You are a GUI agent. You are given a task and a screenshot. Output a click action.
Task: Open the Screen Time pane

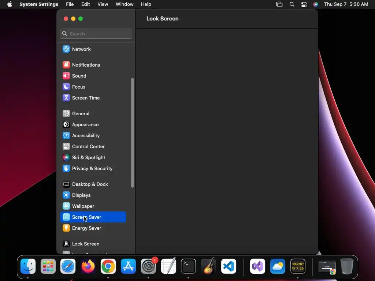(93, 98)
